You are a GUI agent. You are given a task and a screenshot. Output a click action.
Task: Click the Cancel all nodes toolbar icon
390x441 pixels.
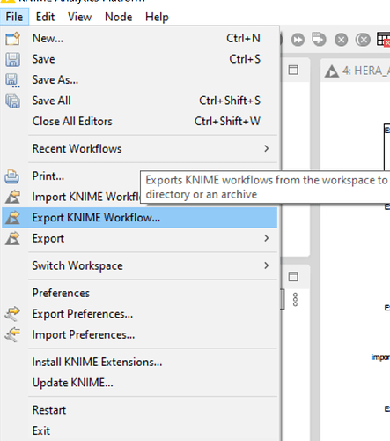click(x=363, y=40)
